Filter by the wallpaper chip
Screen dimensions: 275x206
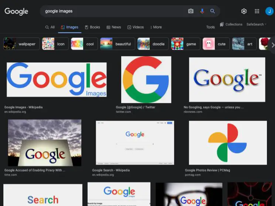[x=21, y=44]
